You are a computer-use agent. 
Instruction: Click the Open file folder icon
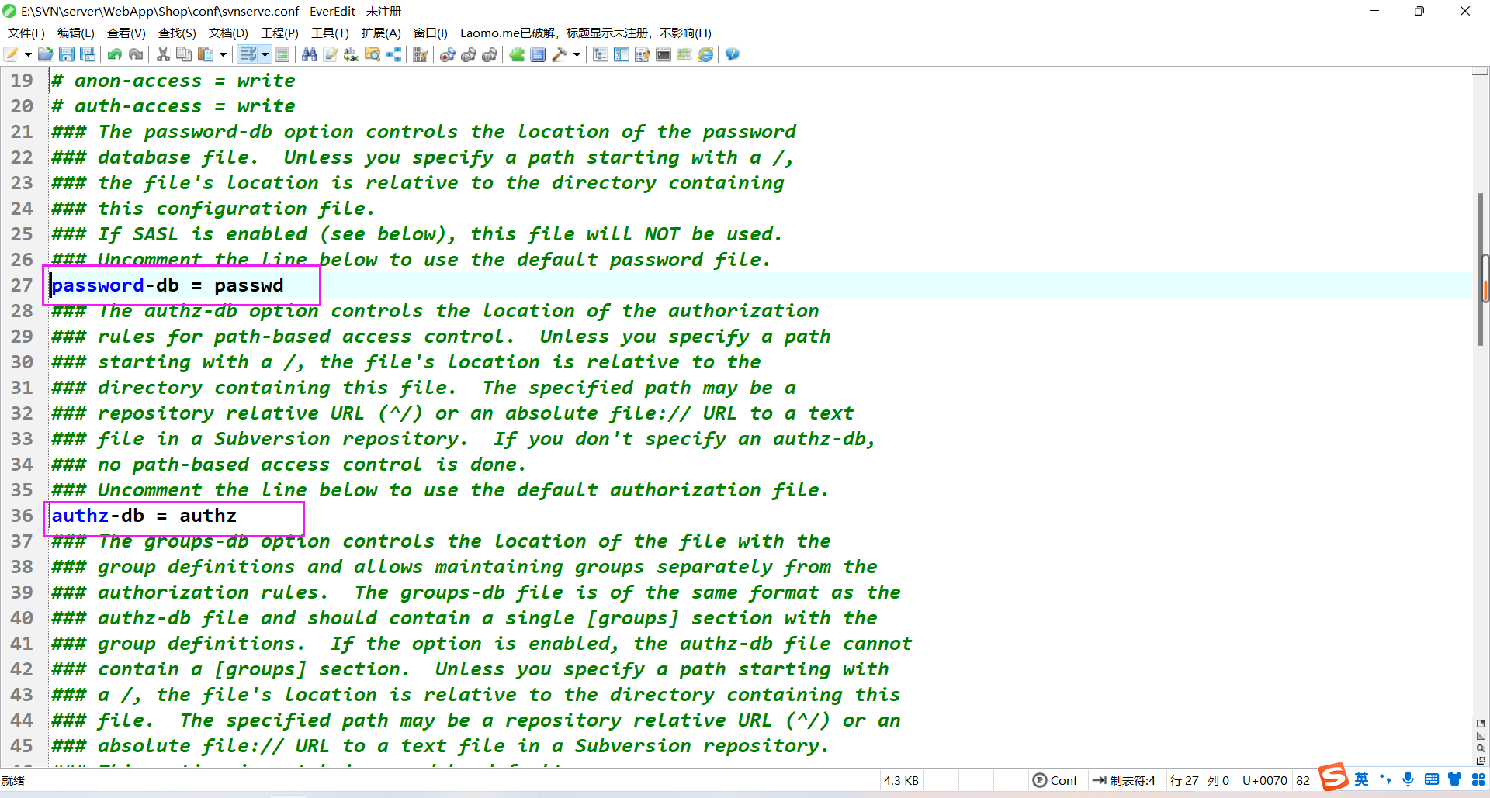46,54
